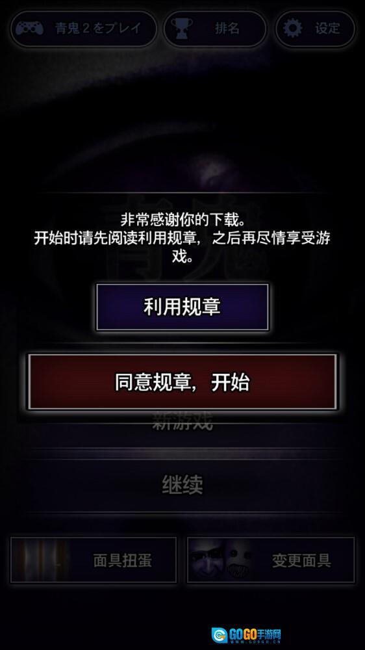Tap 同意规章，开始 to agree and start
Viewport: 365px width, 650px height.
coord(182,382)
